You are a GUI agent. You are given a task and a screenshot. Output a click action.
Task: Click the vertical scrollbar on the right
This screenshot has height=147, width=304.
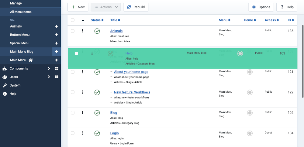[302, 61]
